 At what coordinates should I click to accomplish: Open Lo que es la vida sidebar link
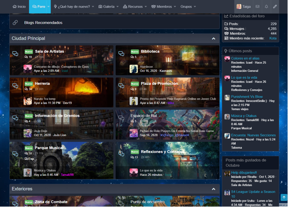(244, 78)
